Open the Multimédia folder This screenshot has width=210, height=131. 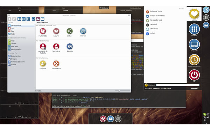(43, 32)
